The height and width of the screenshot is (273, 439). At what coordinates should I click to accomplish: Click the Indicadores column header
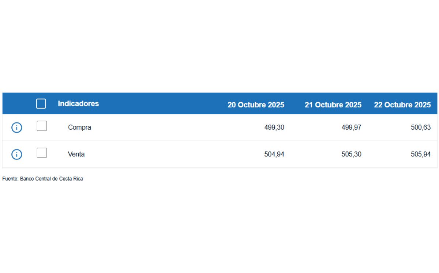click(x=78, y=103)
